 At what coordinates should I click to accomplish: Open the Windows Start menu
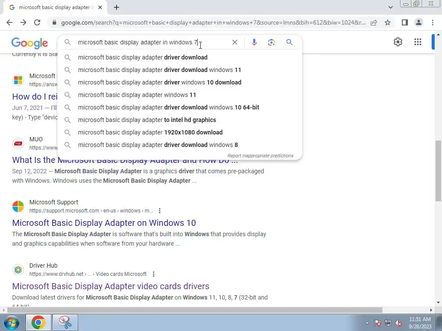(x=12, y=322)
